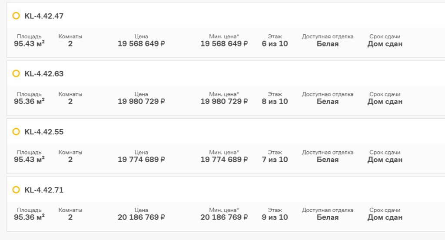Open the KL-4.42.63 apartment listing title
Viewport: 445px width, 240px height.
click(x=44, y=74)
